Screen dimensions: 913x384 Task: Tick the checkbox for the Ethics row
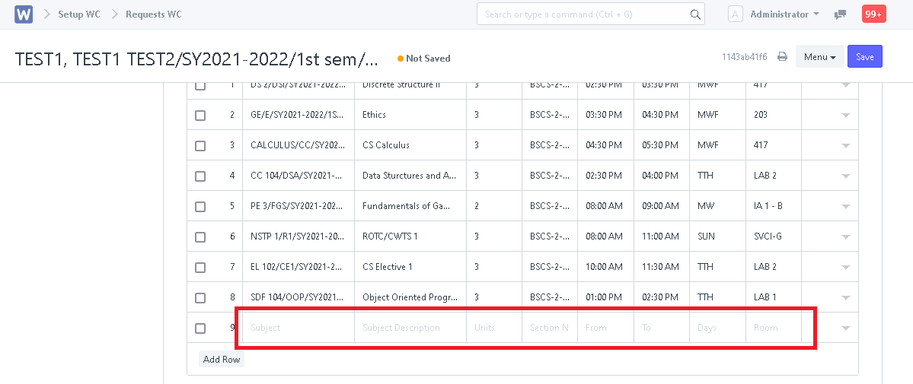[200, 116]
